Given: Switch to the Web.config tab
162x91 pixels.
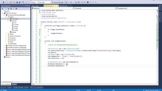Looking at the screenshot, I should [35, 6].
